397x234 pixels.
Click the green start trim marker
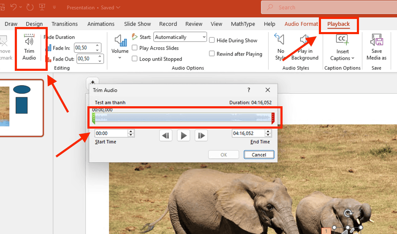point(93,118)
